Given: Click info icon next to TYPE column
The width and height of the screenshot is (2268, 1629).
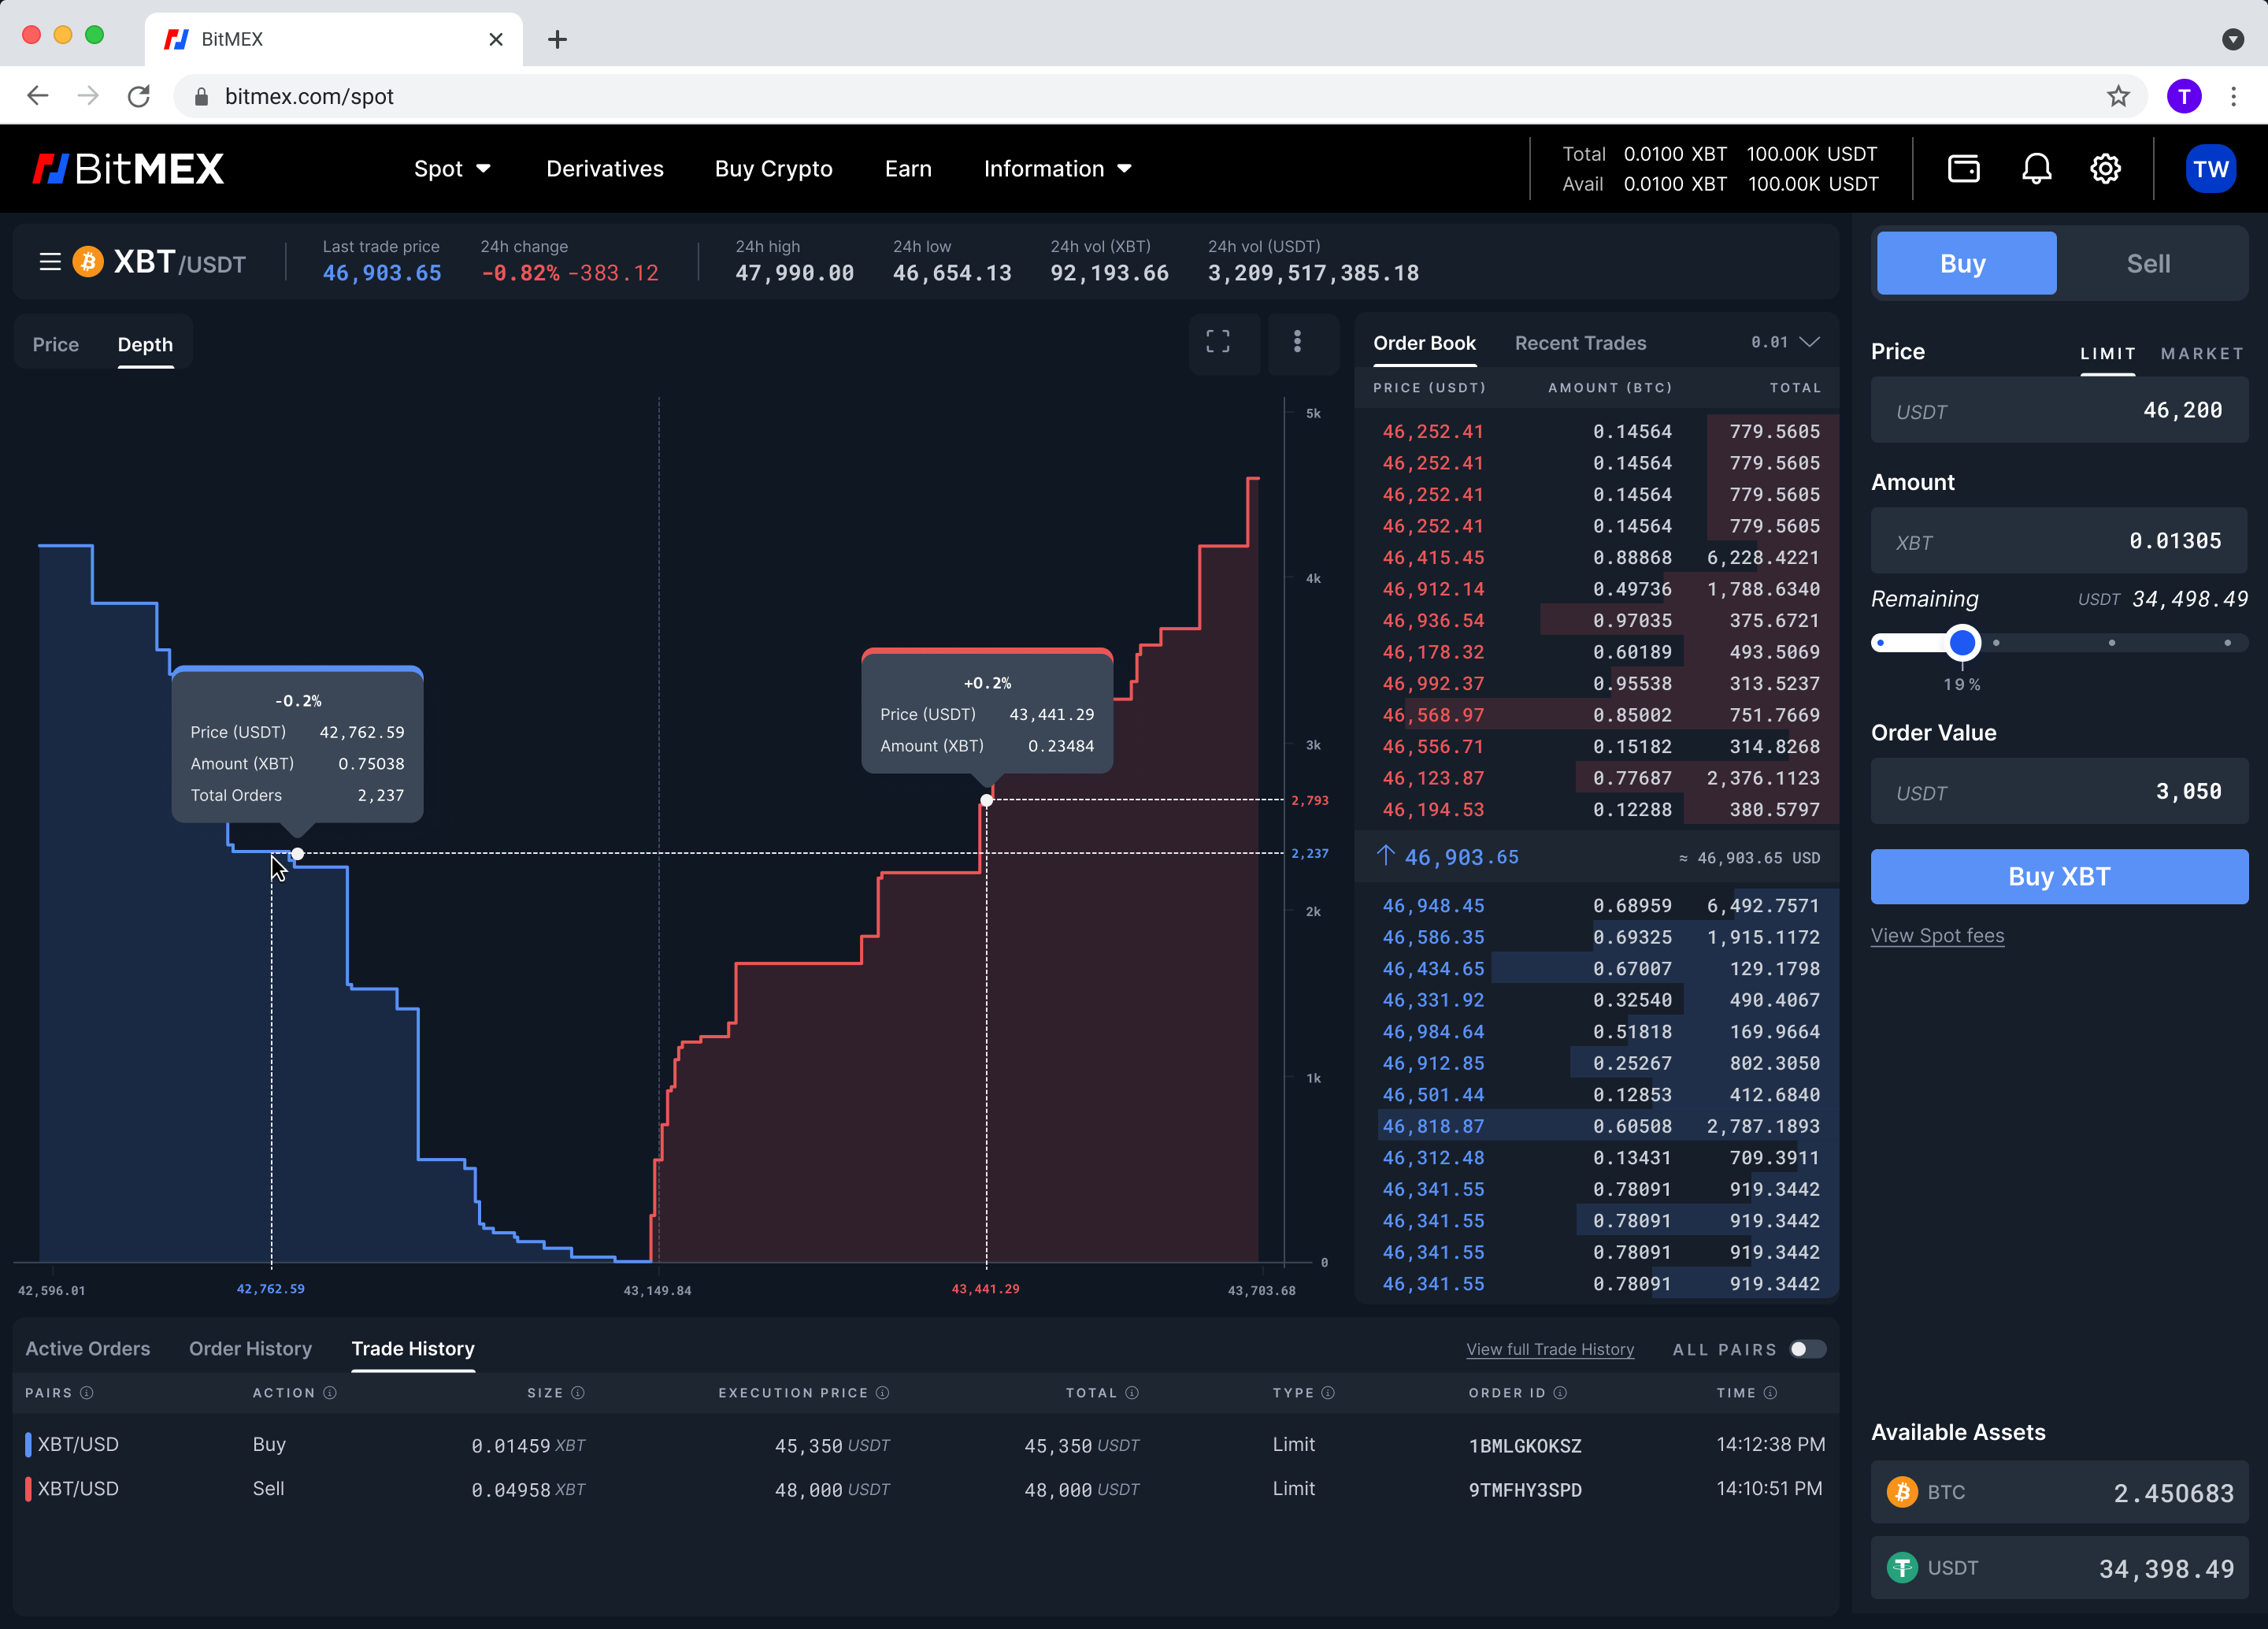Looking at the screenshot, I should [1328, 1393].
